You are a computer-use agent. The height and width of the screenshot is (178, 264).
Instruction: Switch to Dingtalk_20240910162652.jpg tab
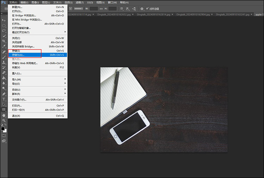114,14
